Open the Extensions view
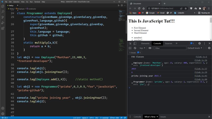This screenshot has width=212, height=119. [3, 28]
